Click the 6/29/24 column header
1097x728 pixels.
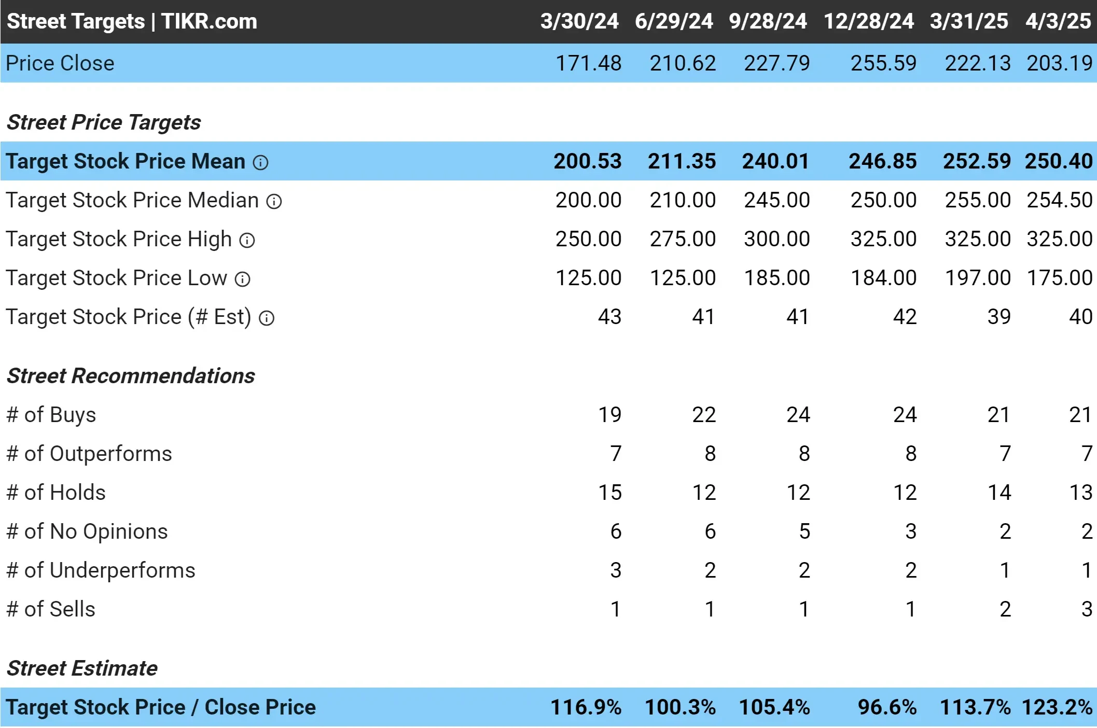[x=673, y=21]
